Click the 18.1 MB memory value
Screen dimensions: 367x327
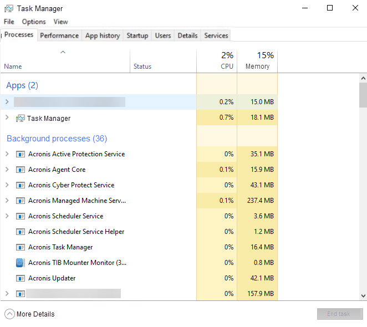click(262, 117)
